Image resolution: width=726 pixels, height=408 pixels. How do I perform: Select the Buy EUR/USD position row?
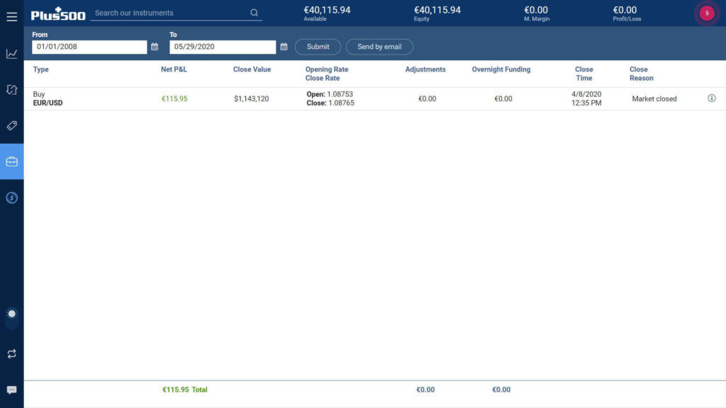374,98
